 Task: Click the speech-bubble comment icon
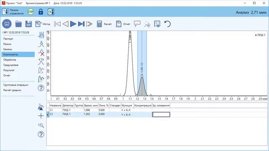click(137, 23)
